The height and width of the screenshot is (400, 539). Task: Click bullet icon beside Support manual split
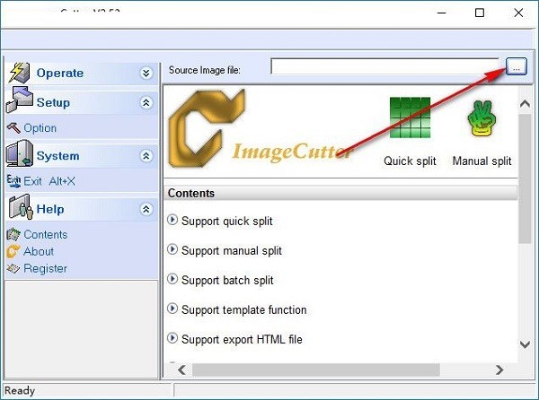172,249
